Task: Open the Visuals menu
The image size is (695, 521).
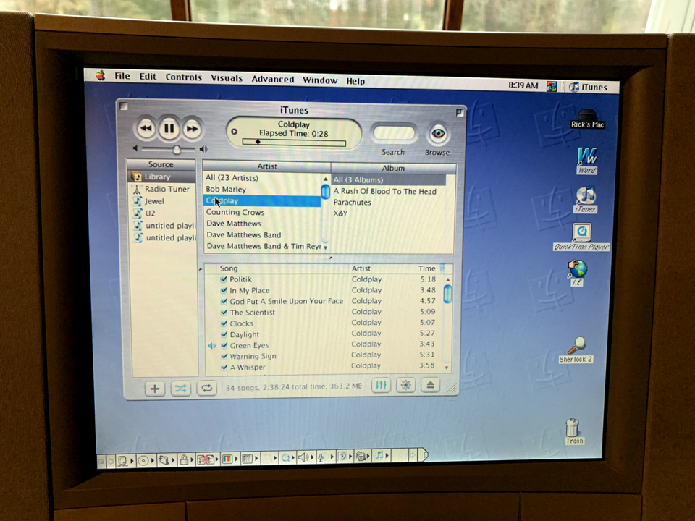Action: coord(226,80)
